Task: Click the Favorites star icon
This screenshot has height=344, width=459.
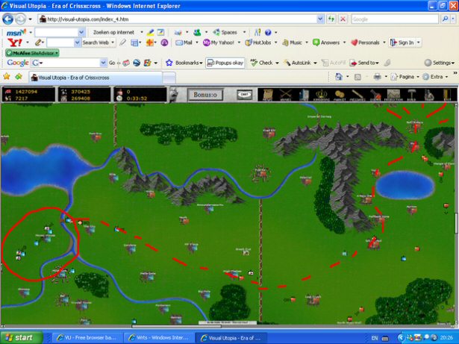Action: tap(7, 77)
